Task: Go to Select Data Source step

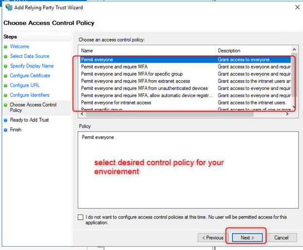Action: tap(30, 56)
